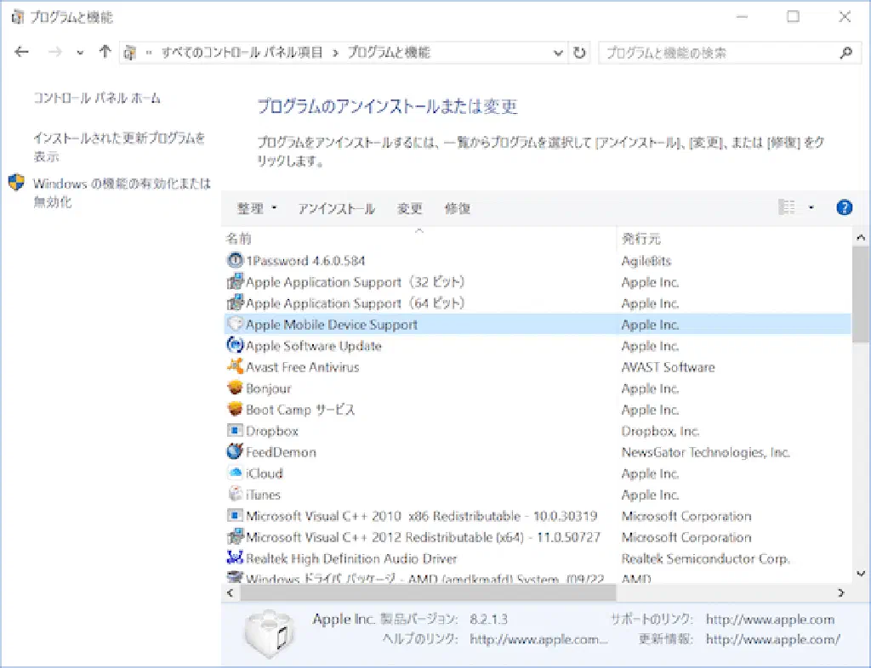Click the FeedDemon program icon
The width and height of the screenshot is (871, 668).
point(236,452)
